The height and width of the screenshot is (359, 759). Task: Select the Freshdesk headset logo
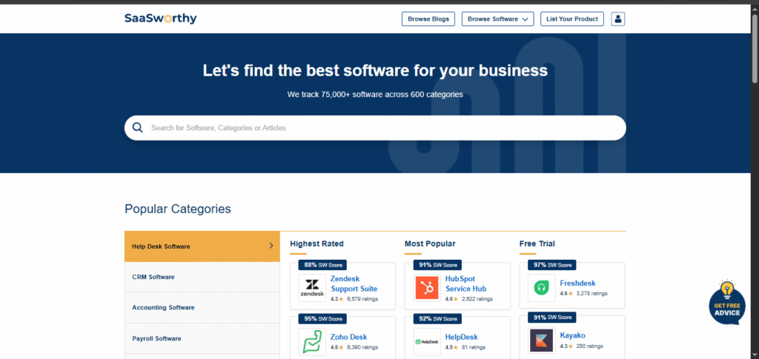(x=541, y=288)
